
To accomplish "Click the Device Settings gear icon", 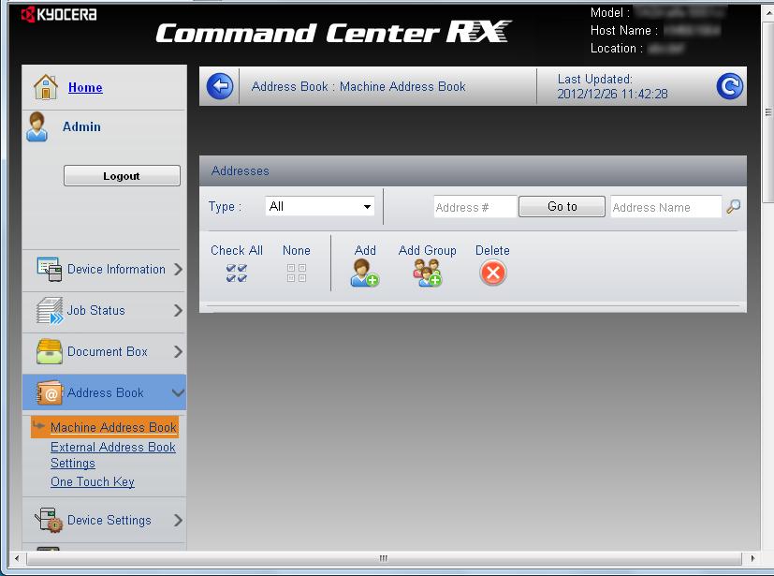I will click(x=49, y=520).
